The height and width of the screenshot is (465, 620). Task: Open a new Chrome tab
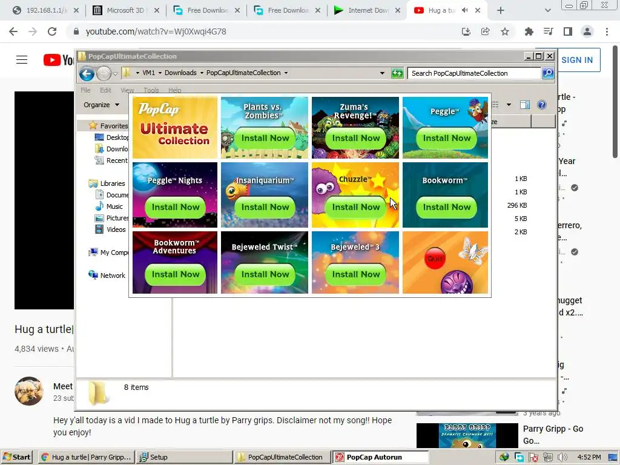click(501, 11)
